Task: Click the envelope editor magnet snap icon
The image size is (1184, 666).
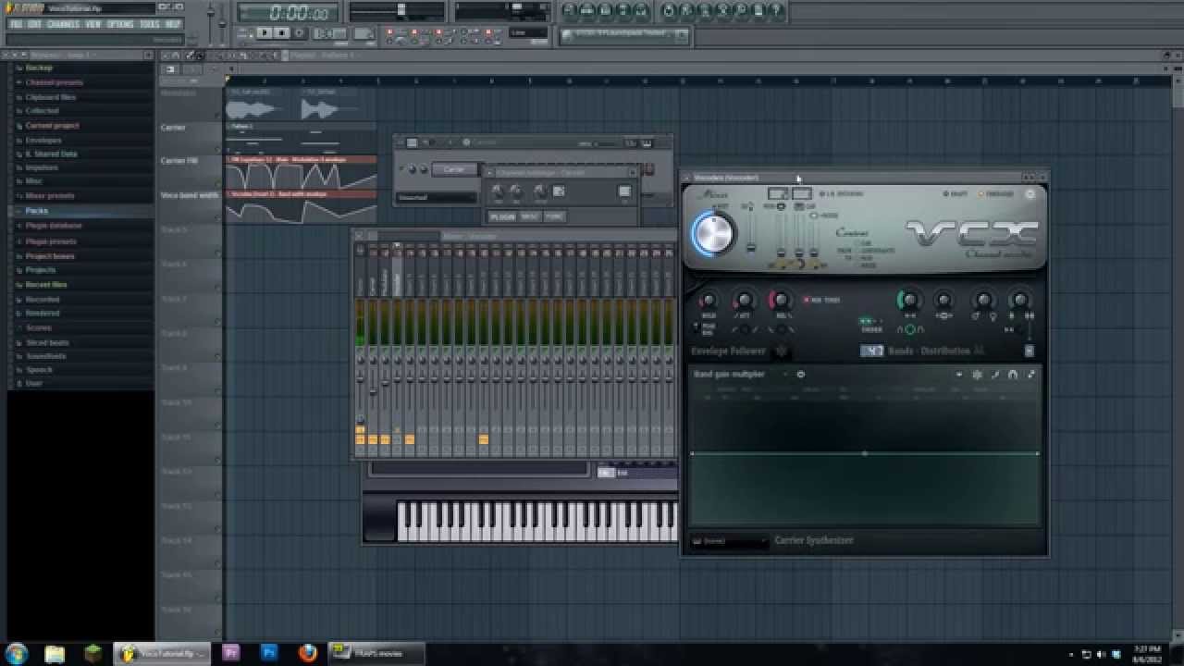Action: [1013, 375]
